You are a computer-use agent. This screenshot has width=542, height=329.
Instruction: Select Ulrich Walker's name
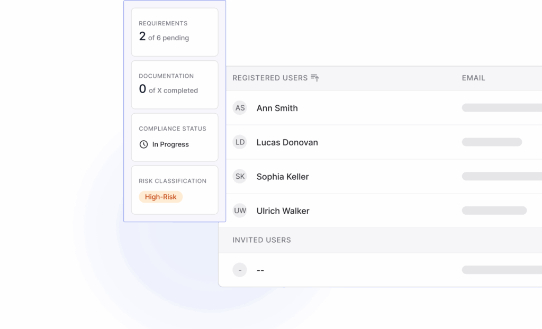(283, 210)
